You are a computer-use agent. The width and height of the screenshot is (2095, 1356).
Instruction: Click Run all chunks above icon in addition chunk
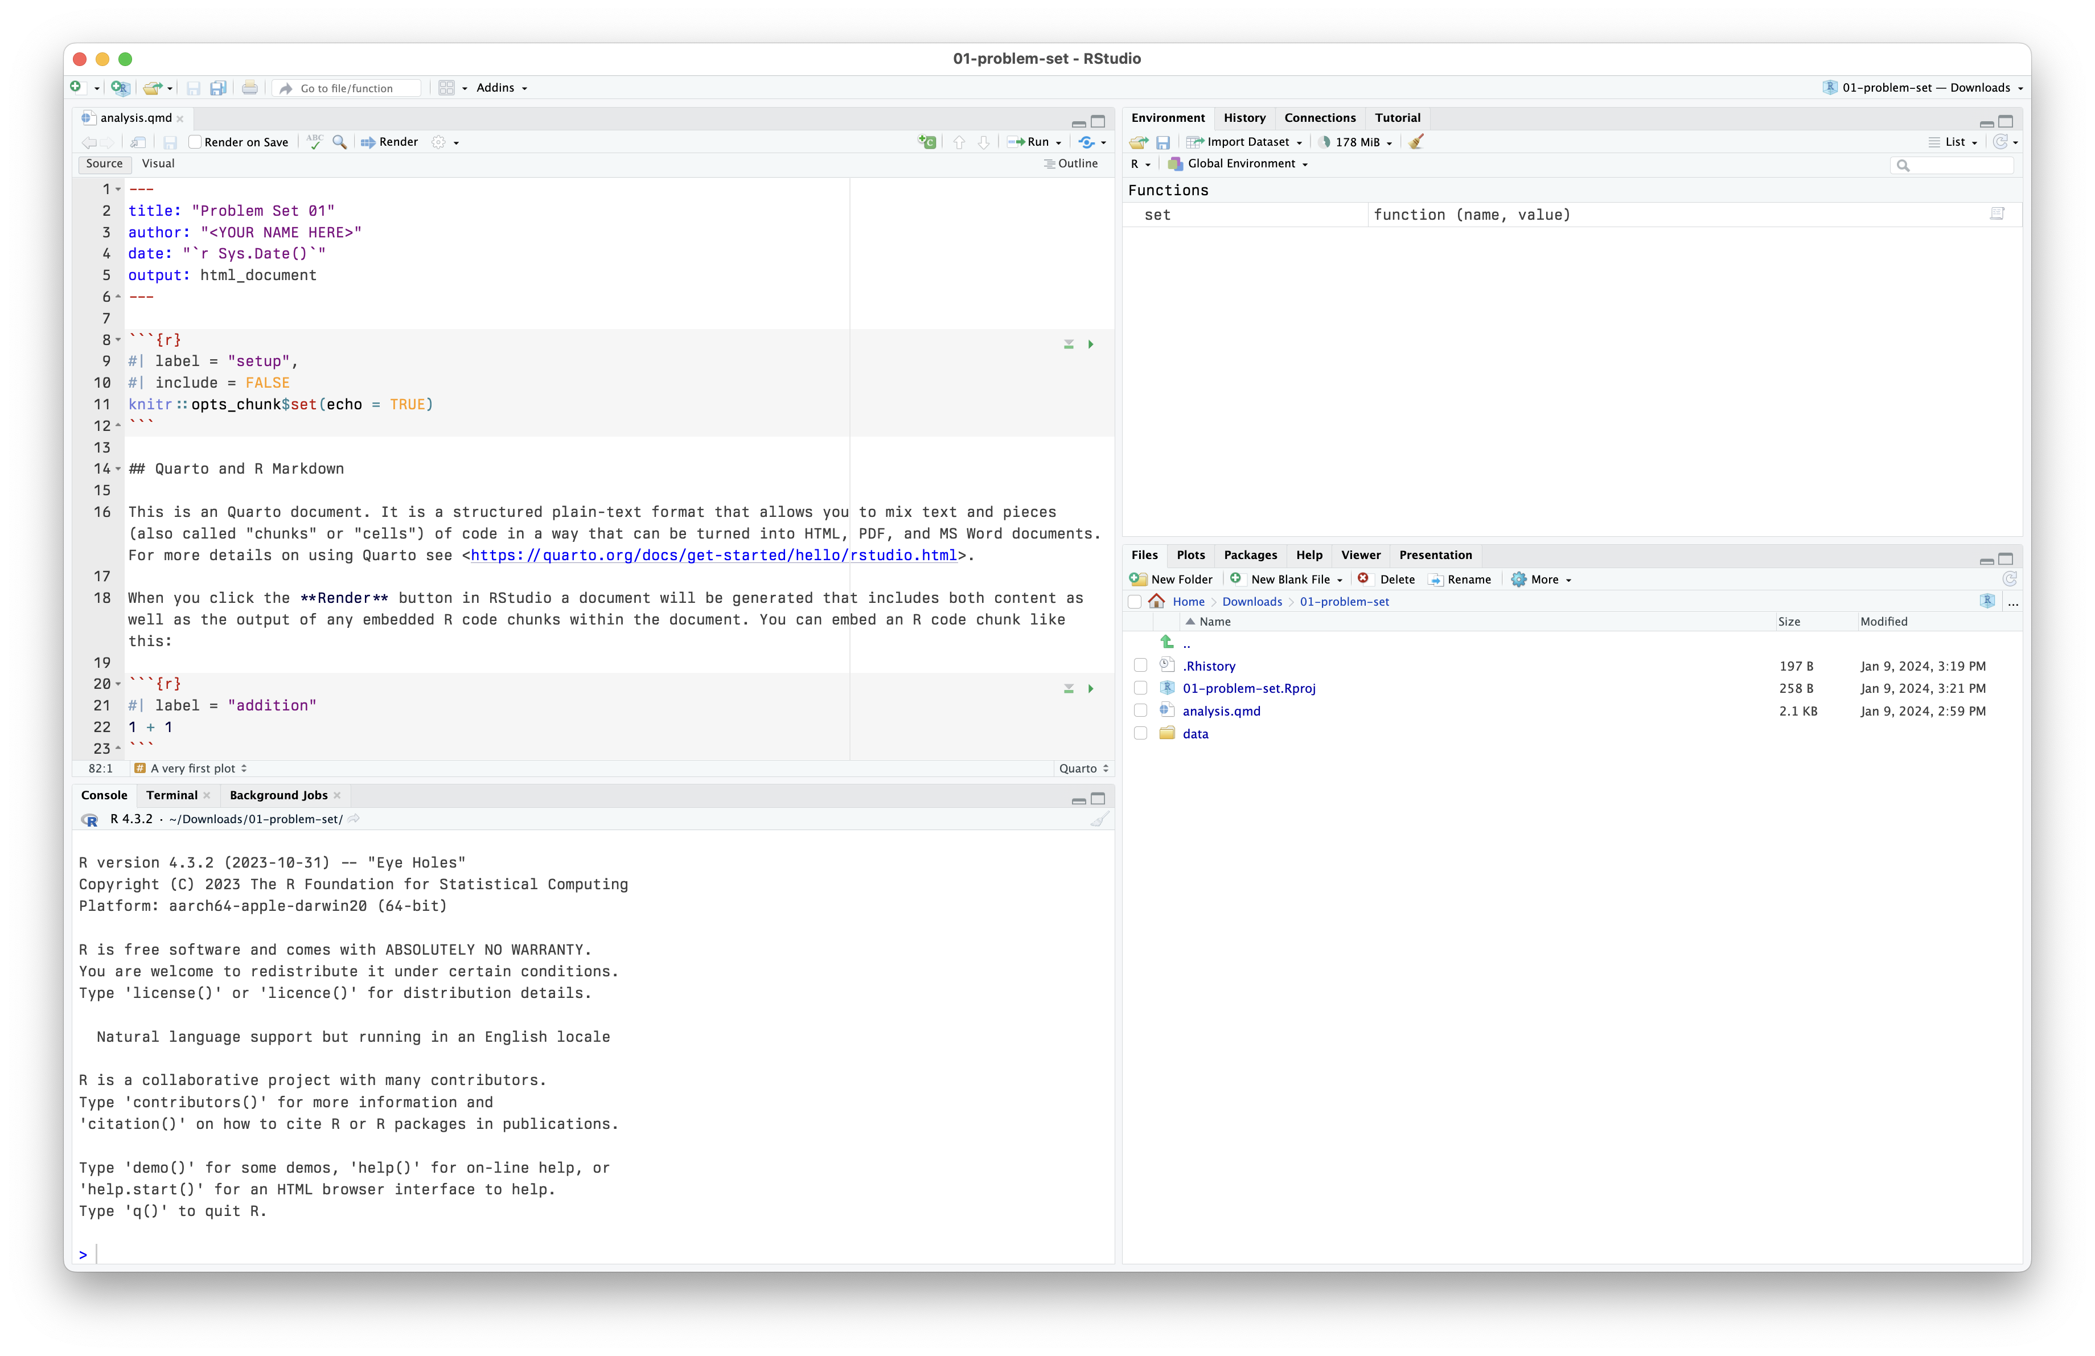(x=1069, y=688)
